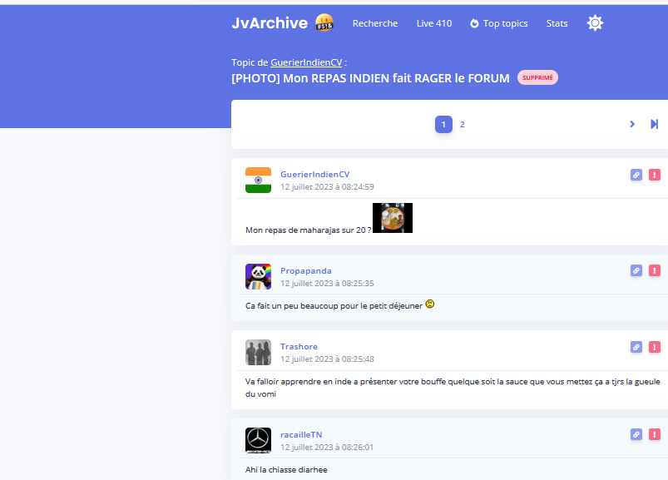Copy permalink of racailleTN's post
The height and width of the screenshot is (480, 668).
pos(636,434)
